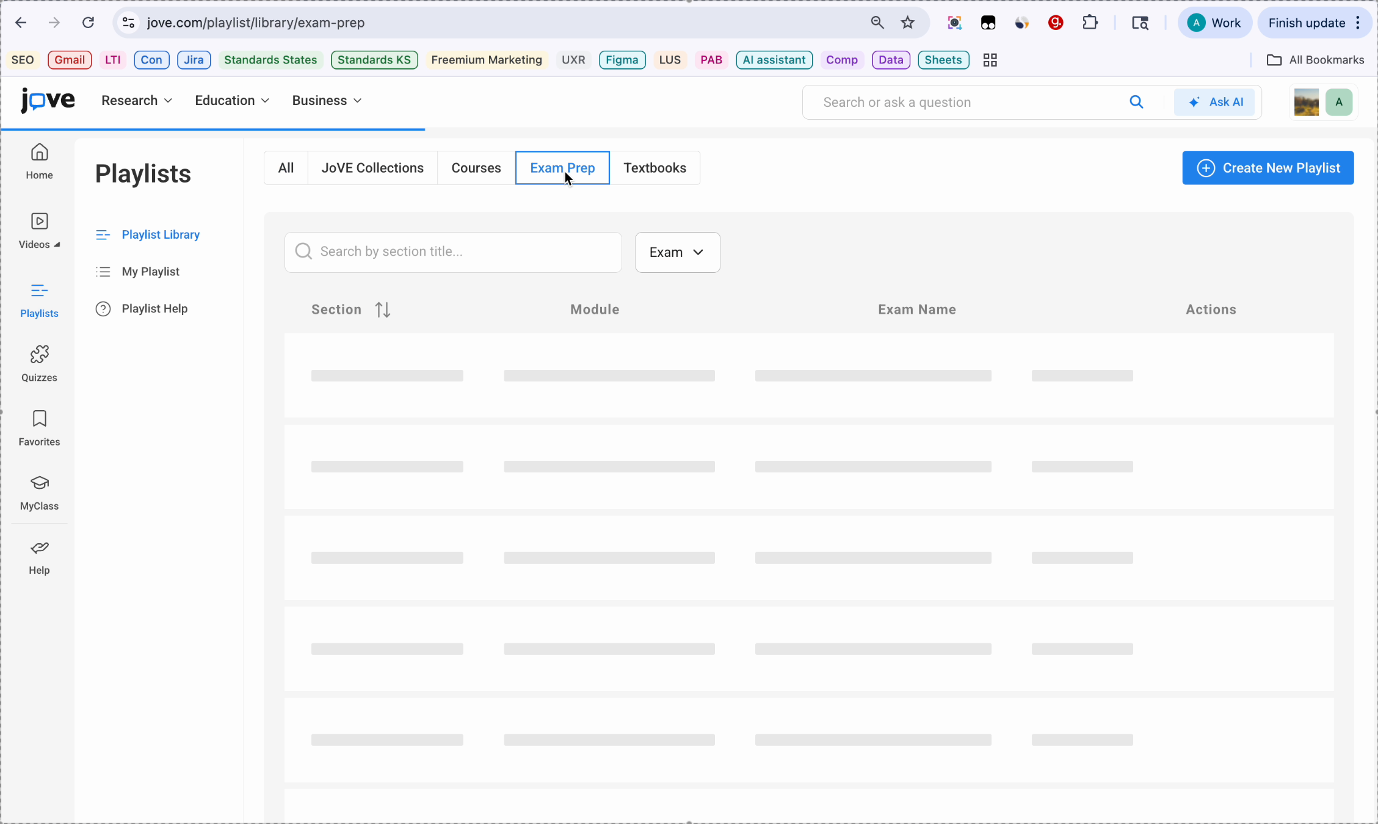Expand the Research menu
Screen dimensions: 1378x824
point(137,101)
